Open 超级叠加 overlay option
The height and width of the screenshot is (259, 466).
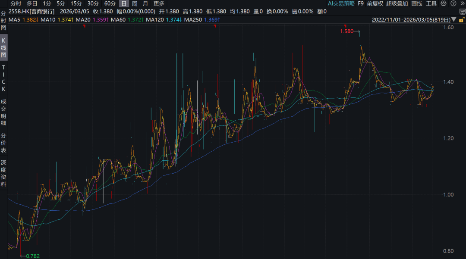397,3
